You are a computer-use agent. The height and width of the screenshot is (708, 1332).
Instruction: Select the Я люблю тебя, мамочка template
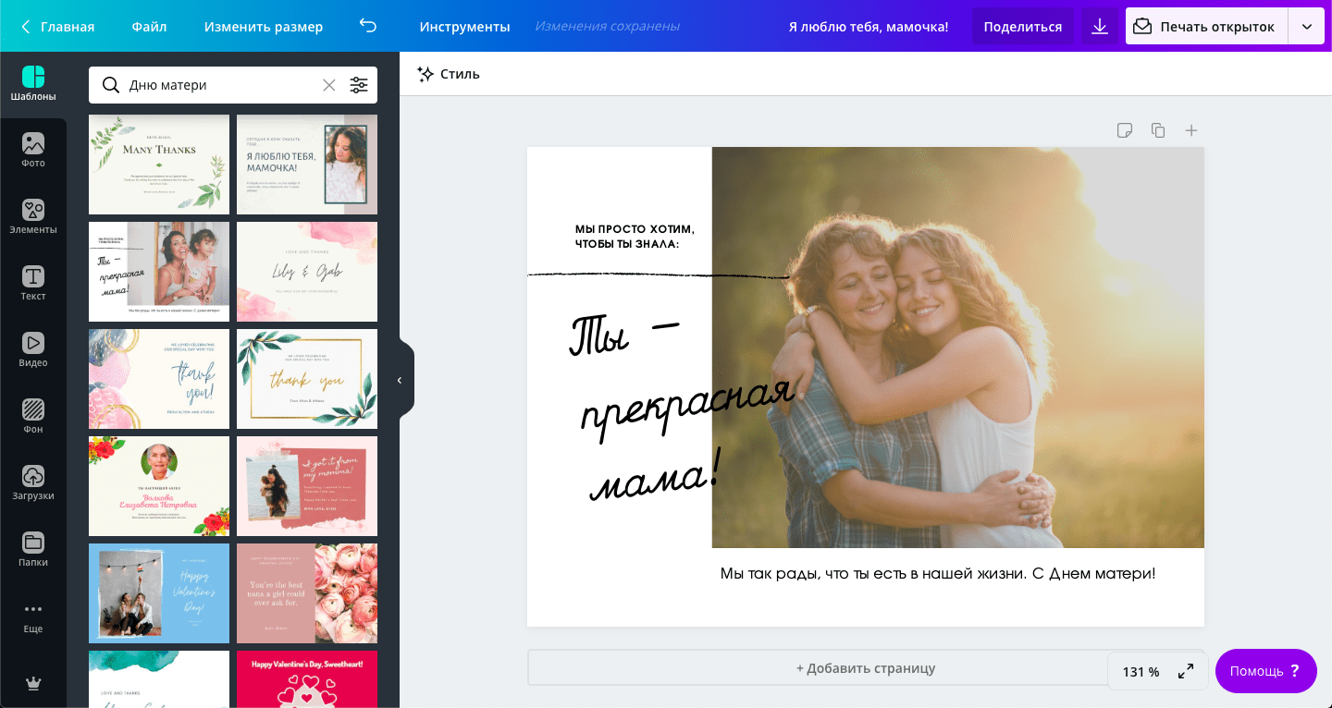coord(307,165)
